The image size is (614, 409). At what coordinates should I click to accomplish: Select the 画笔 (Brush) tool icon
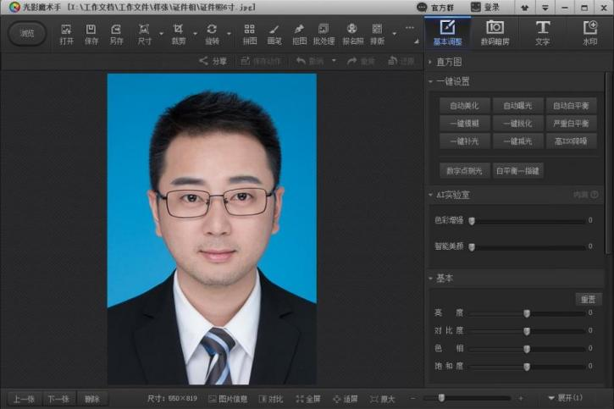(x=274, y=34)
